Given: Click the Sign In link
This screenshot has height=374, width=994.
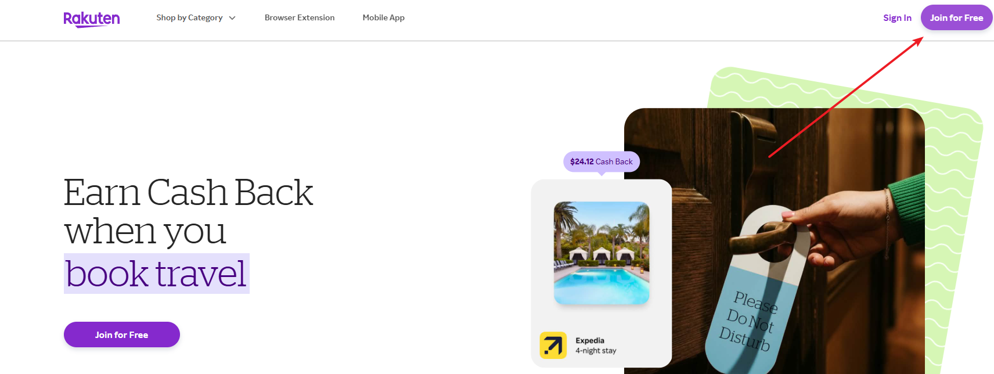Looking at the screenshot, I should (x=897, y=18).
